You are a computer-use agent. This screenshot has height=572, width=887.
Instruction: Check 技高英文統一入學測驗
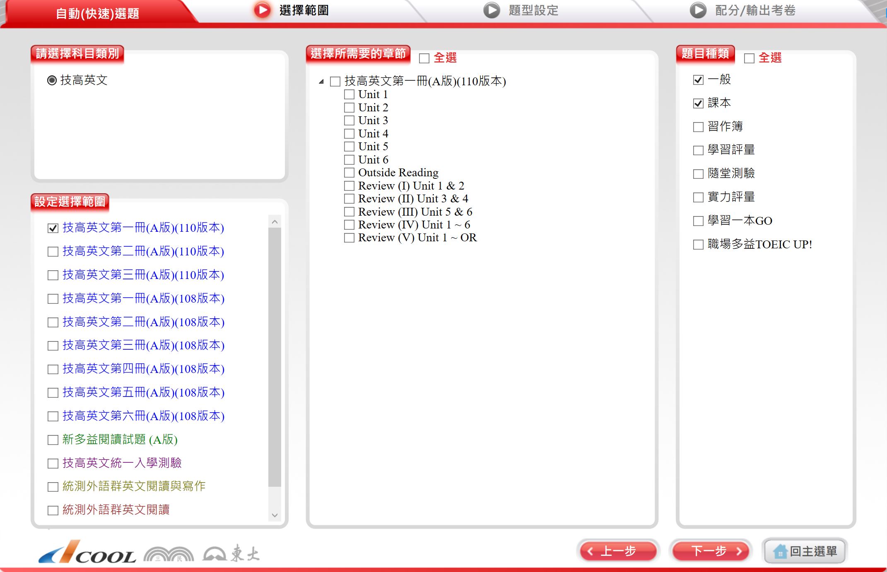point(53,464)
